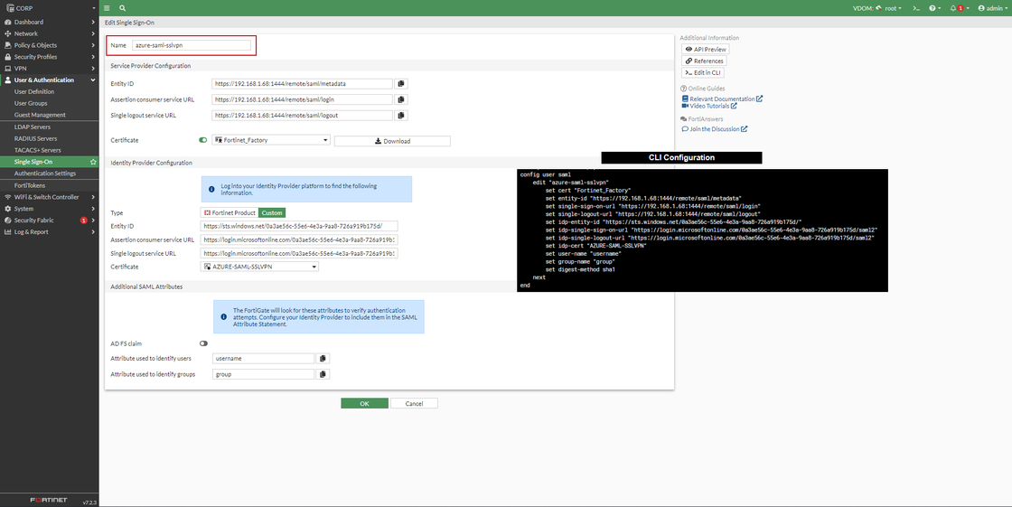Image resolution: width=1012 pixels, height=507 pixels.
Task: Click the Single Sign-On favorite star icon
Action: 93,162
